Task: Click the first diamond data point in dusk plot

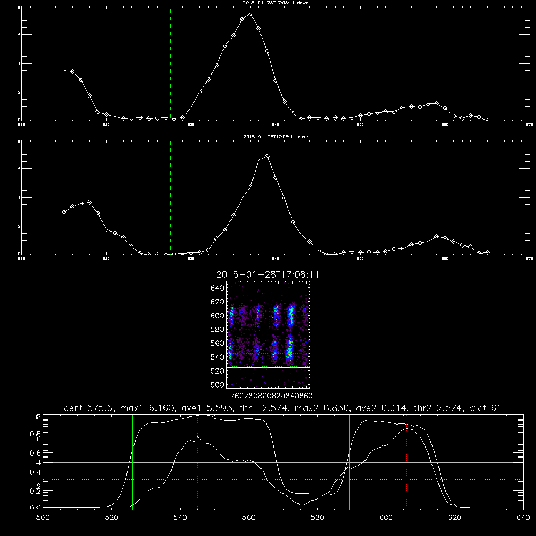Action: point(64,212)
